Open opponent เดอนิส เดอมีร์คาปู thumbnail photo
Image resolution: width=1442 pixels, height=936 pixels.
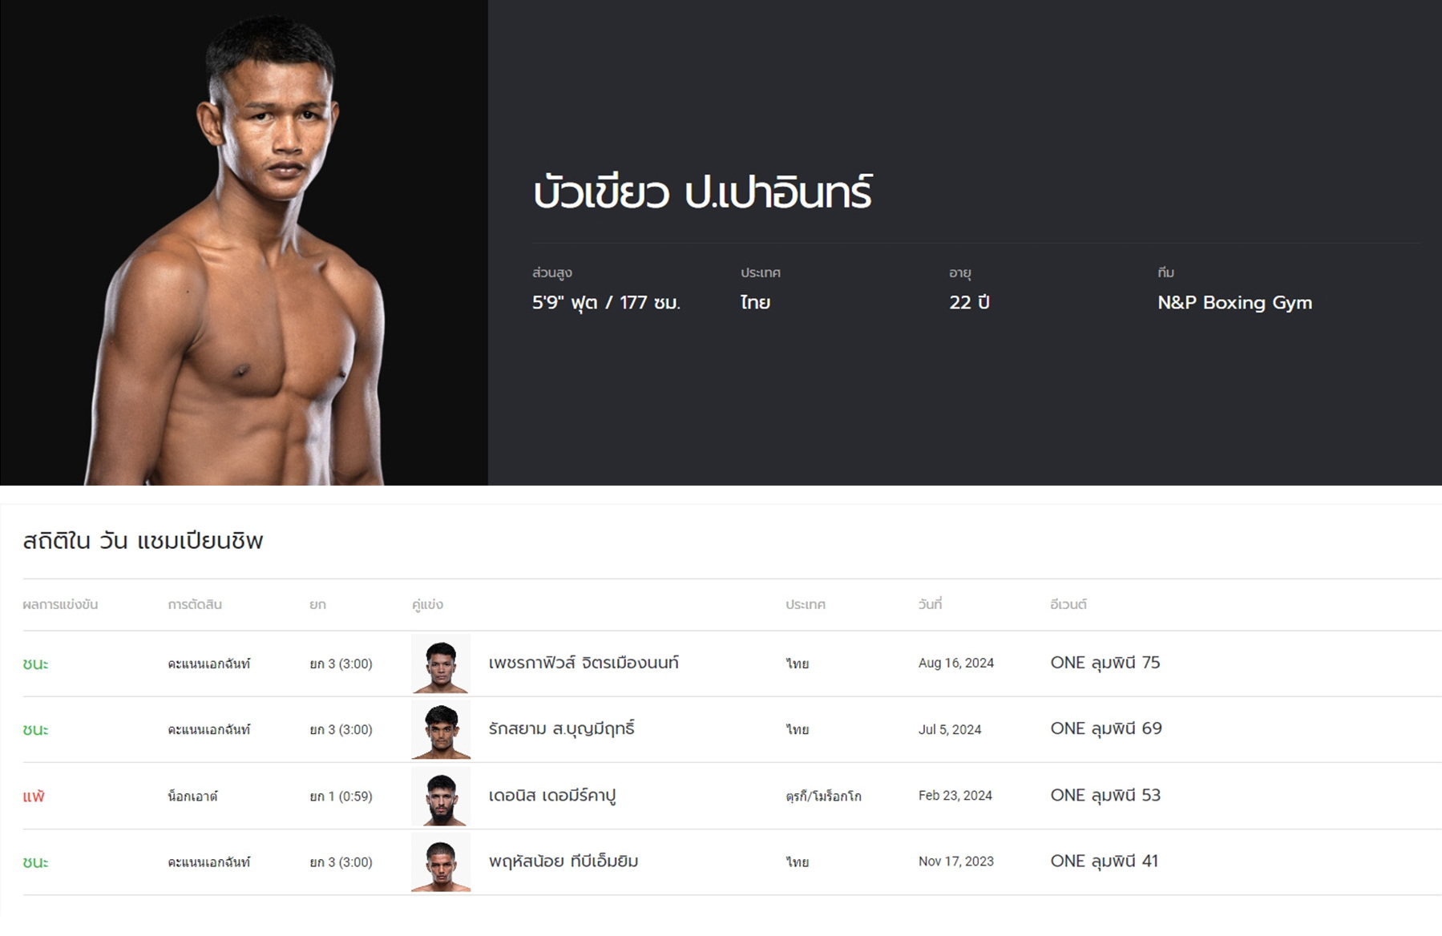(x=441, y=796)
